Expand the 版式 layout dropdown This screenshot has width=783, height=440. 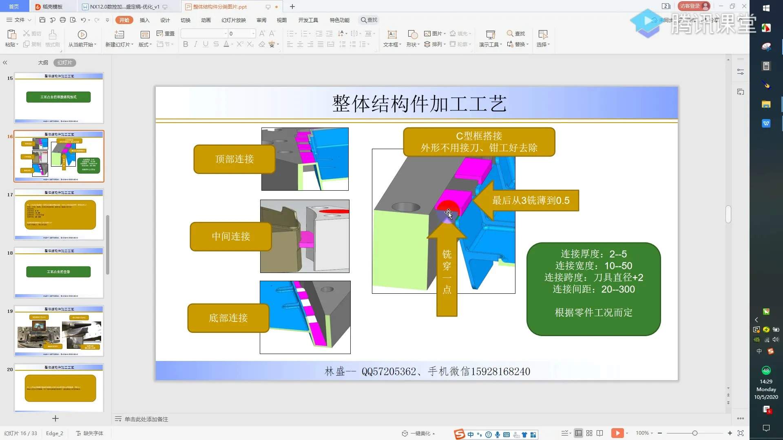pyautogui.click(x=145, y=45)
